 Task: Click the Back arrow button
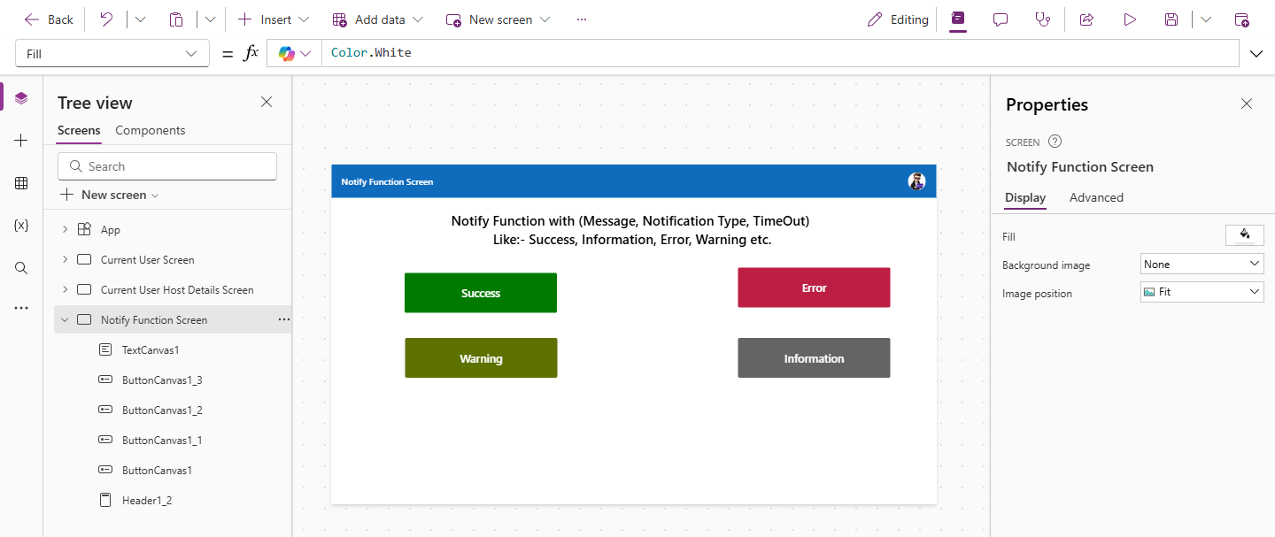coord(49,19)
